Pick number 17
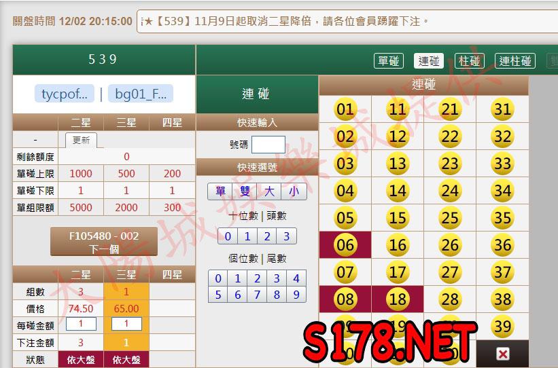This screenshot has height=368, width=558. click(398, 272)
